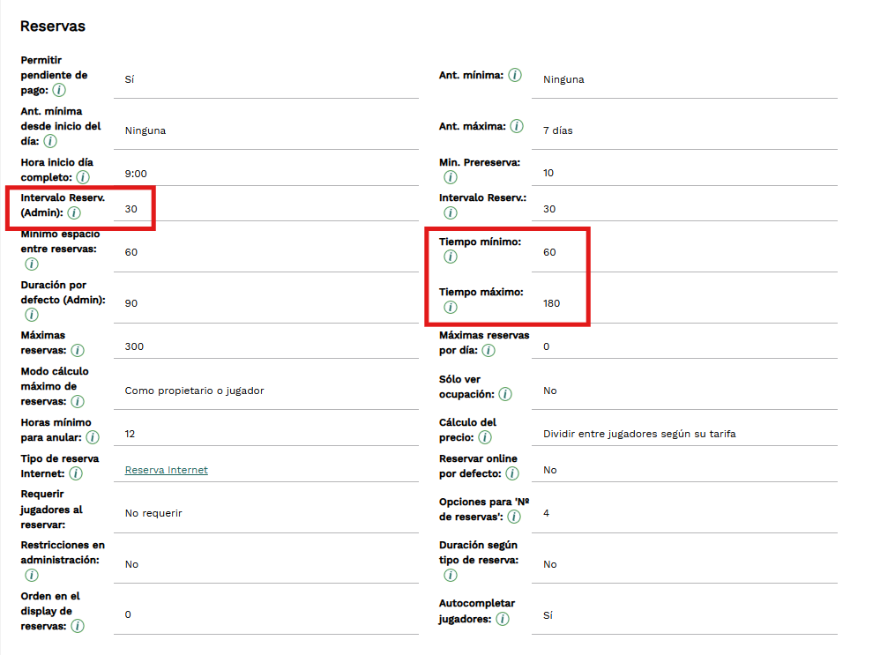The image size is (880, 655).
Task: Click info icon beside Cálculo del precio
Action: click(x=485, y=437)
